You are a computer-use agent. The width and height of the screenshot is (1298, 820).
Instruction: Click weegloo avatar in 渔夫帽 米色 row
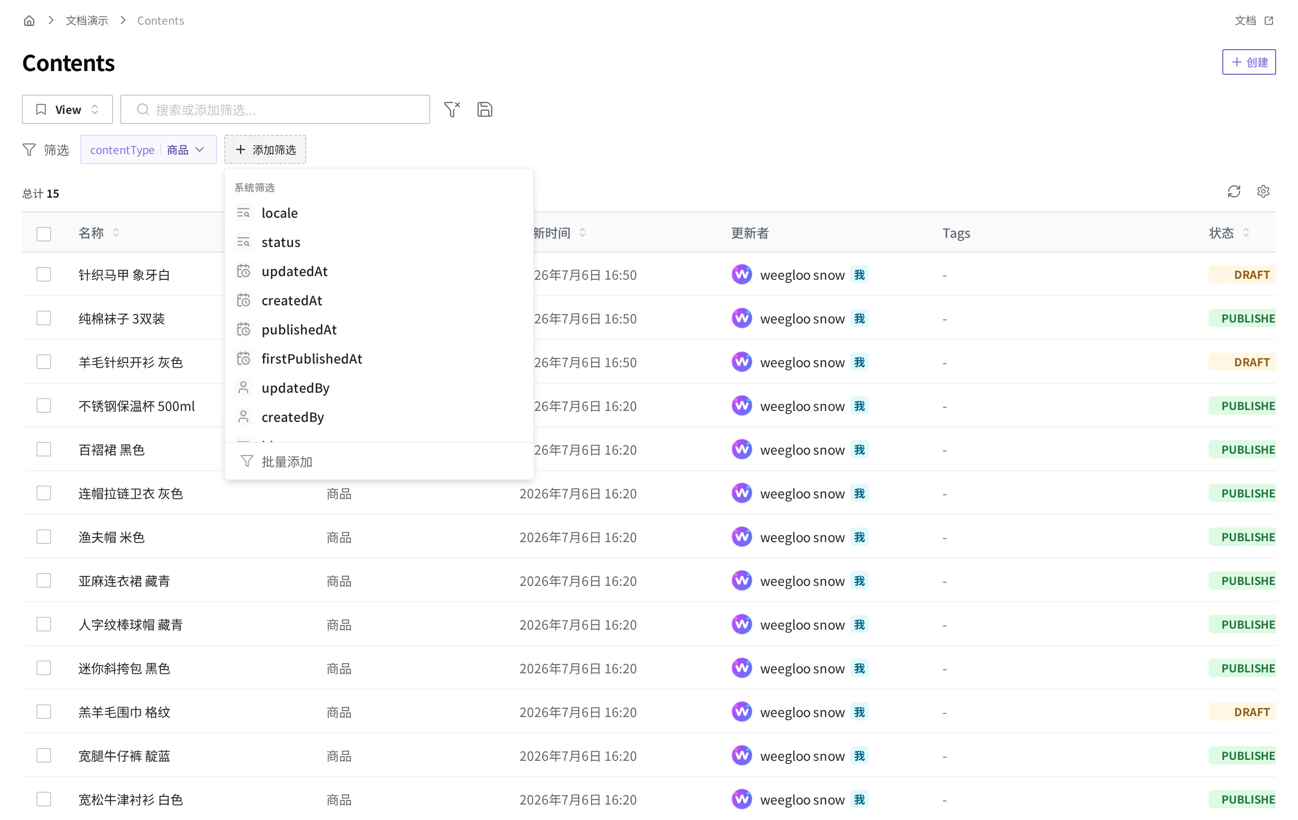[742, 537]
